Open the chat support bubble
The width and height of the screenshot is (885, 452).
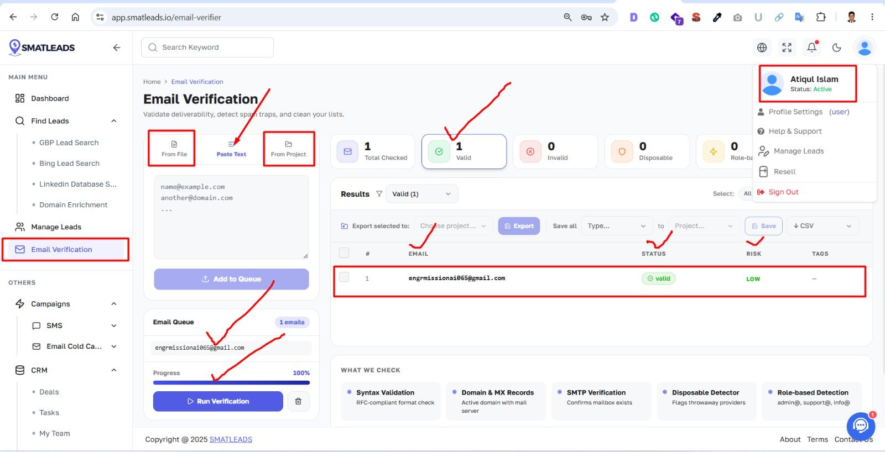point(861,425)
